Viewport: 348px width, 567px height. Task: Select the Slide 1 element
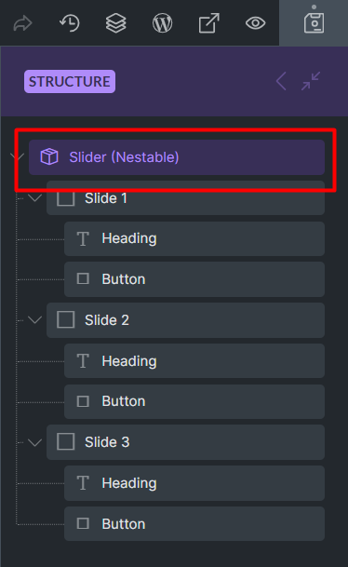[x=185, y=198]
